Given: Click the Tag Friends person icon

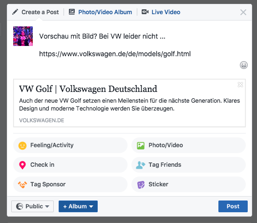Looking at the screenshot, I should coord(140,165).
